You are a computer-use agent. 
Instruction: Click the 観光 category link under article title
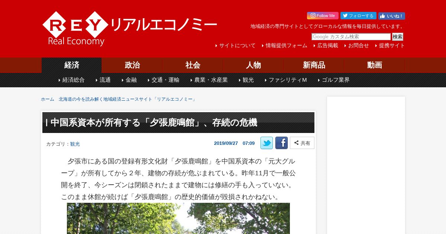click(x=75, y=144)
